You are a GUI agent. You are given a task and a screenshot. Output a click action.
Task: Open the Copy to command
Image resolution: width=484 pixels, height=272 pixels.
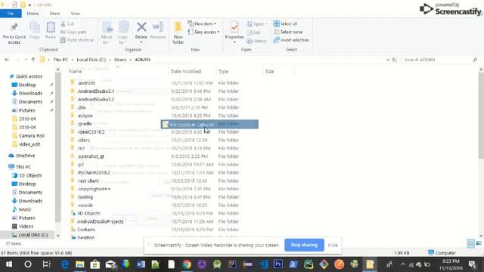point(123,32)
